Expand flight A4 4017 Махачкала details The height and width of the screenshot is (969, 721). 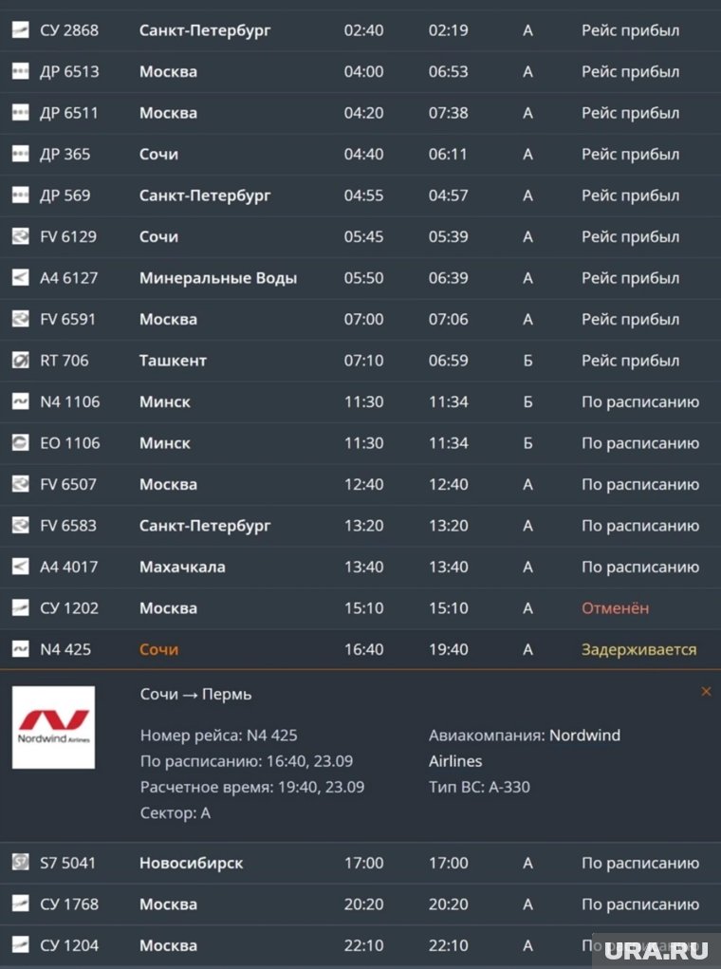[x=360, y=567]
